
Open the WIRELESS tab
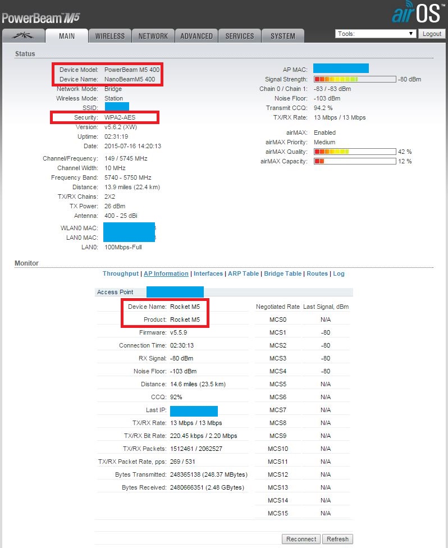(x=109, y=36)
